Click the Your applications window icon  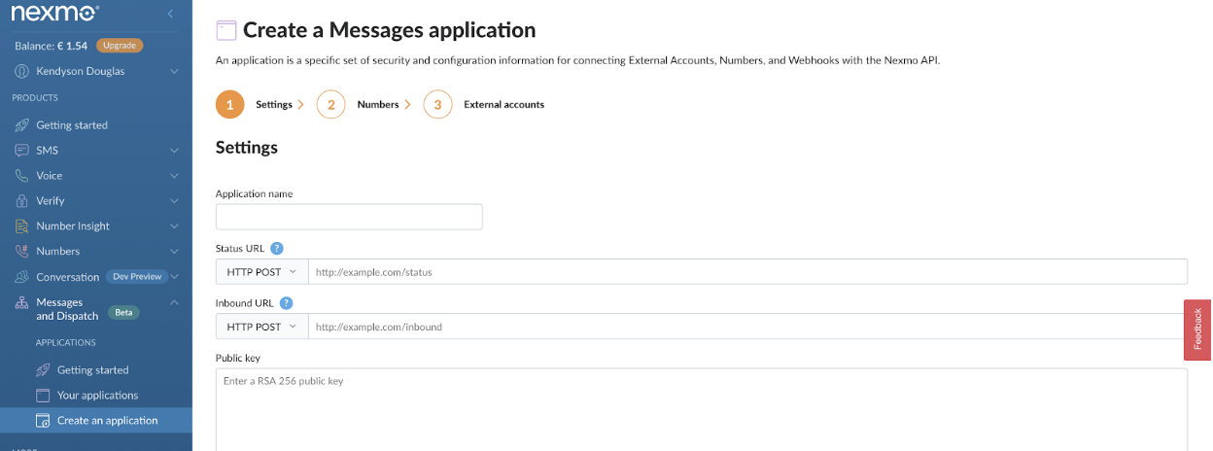[x=42, y=396]
